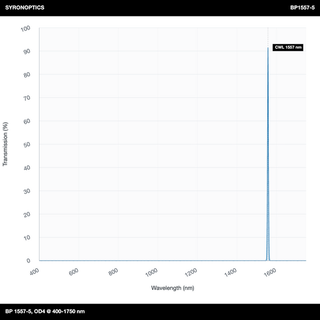
Task: Click the 0 transmission tick label
Action: point(28,260)
